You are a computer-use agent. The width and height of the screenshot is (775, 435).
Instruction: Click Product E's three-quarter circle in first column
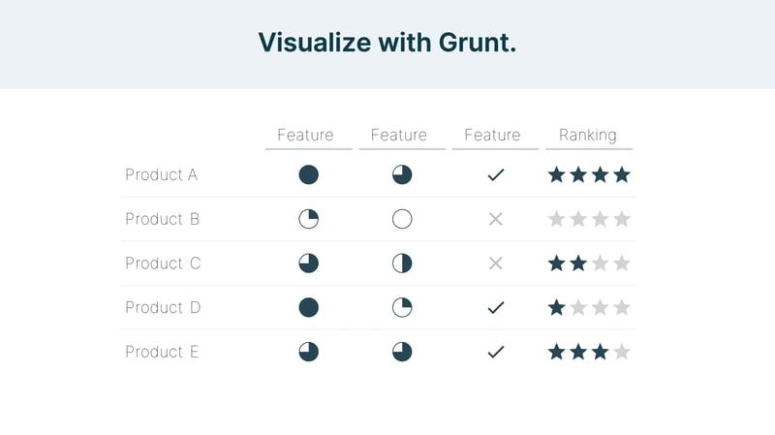308,352
